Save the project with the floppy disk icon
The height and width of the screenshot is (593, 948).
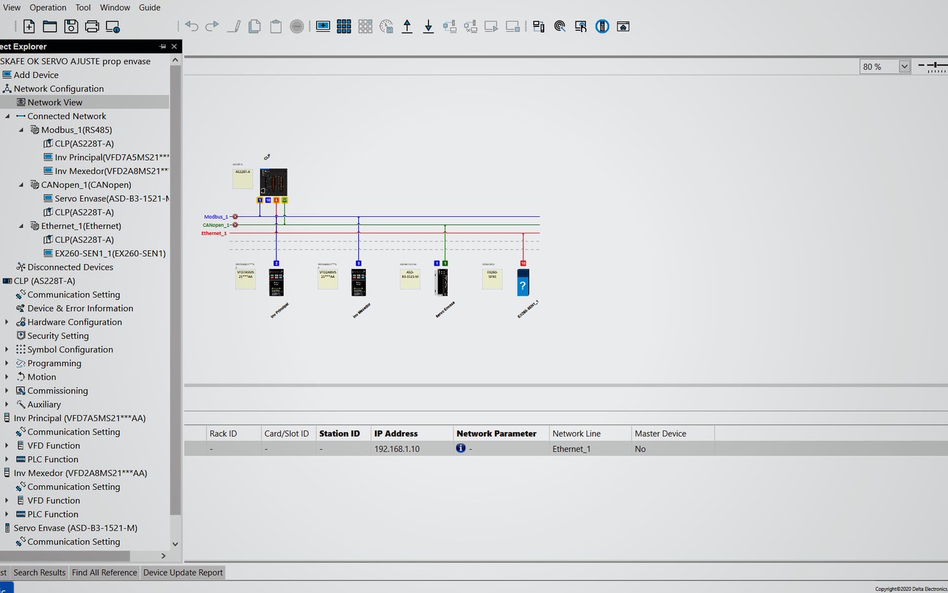click(71, 26)
